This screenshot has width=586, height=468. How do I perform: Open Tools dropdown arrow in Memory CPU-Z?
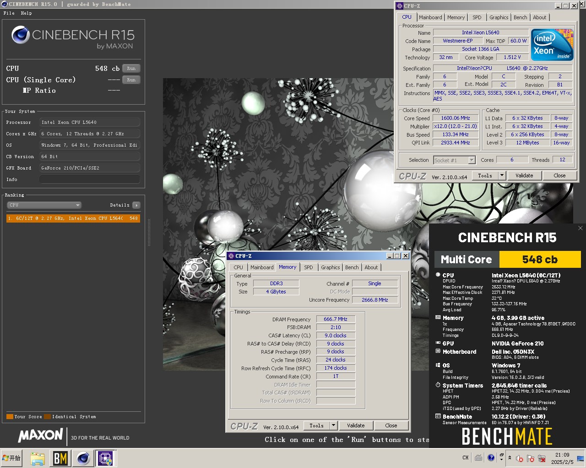click(x=333, y=425)
